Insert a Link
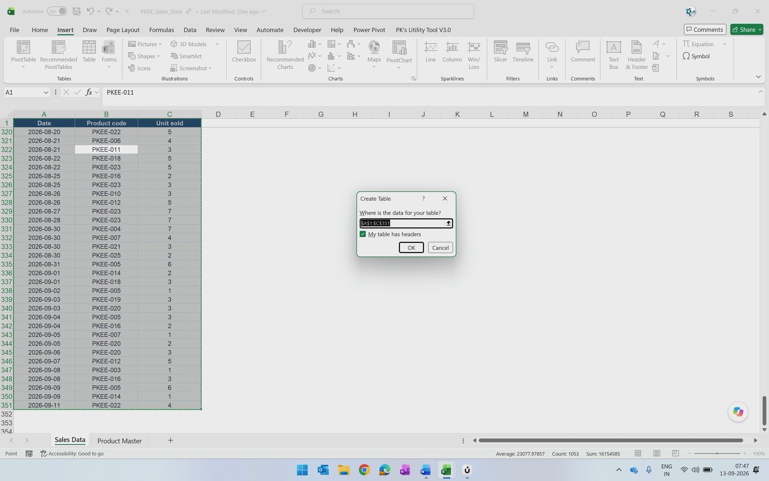 (552, 54)
